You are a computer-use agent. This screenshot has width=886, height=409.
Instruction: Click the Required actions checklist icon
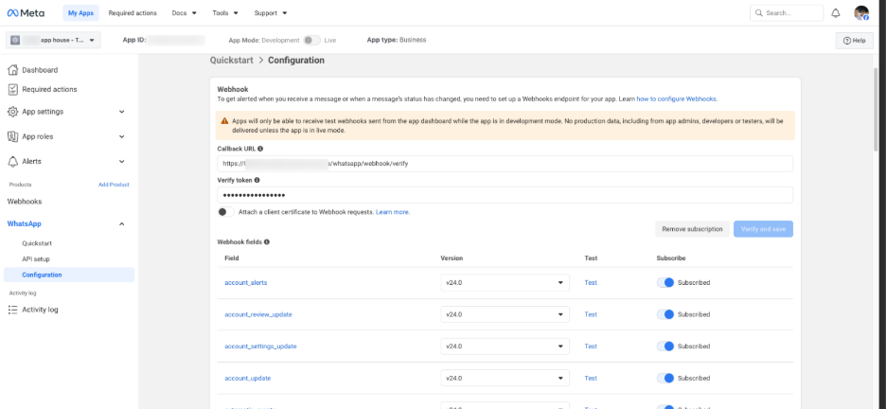(13, 89)
